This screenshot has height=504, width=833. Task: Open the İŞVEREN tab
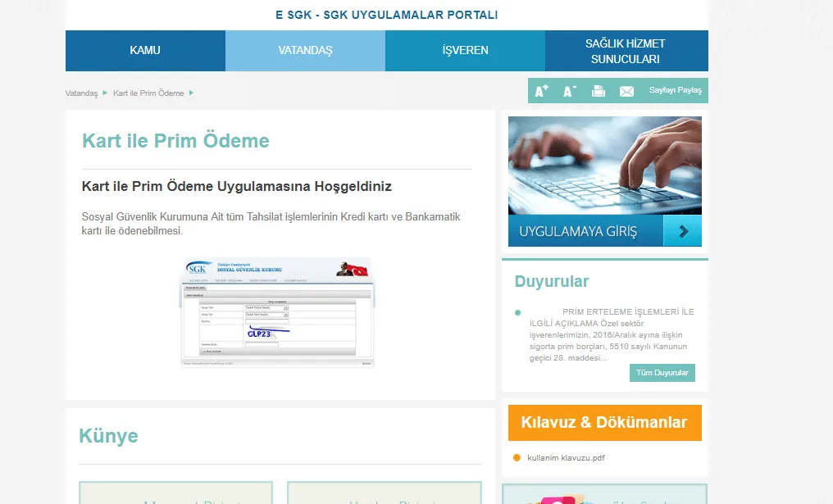pos(466,51)
